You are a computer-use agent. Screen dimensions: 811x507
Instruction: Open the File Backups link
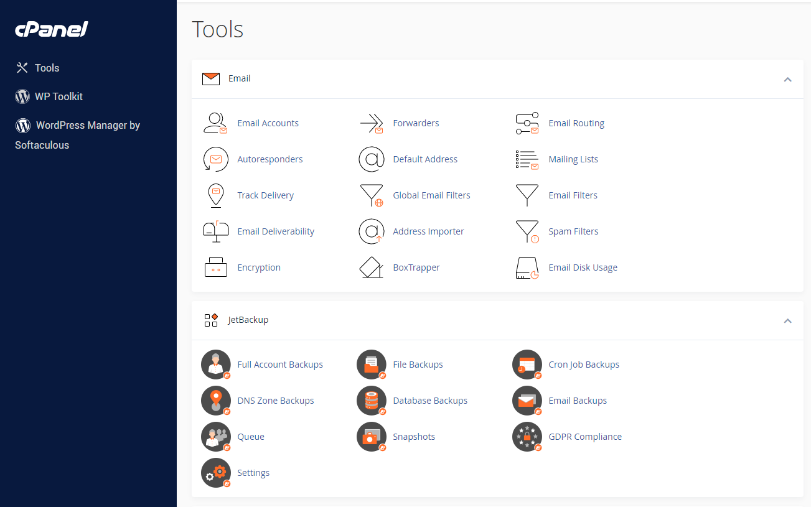tap(418, 365)
